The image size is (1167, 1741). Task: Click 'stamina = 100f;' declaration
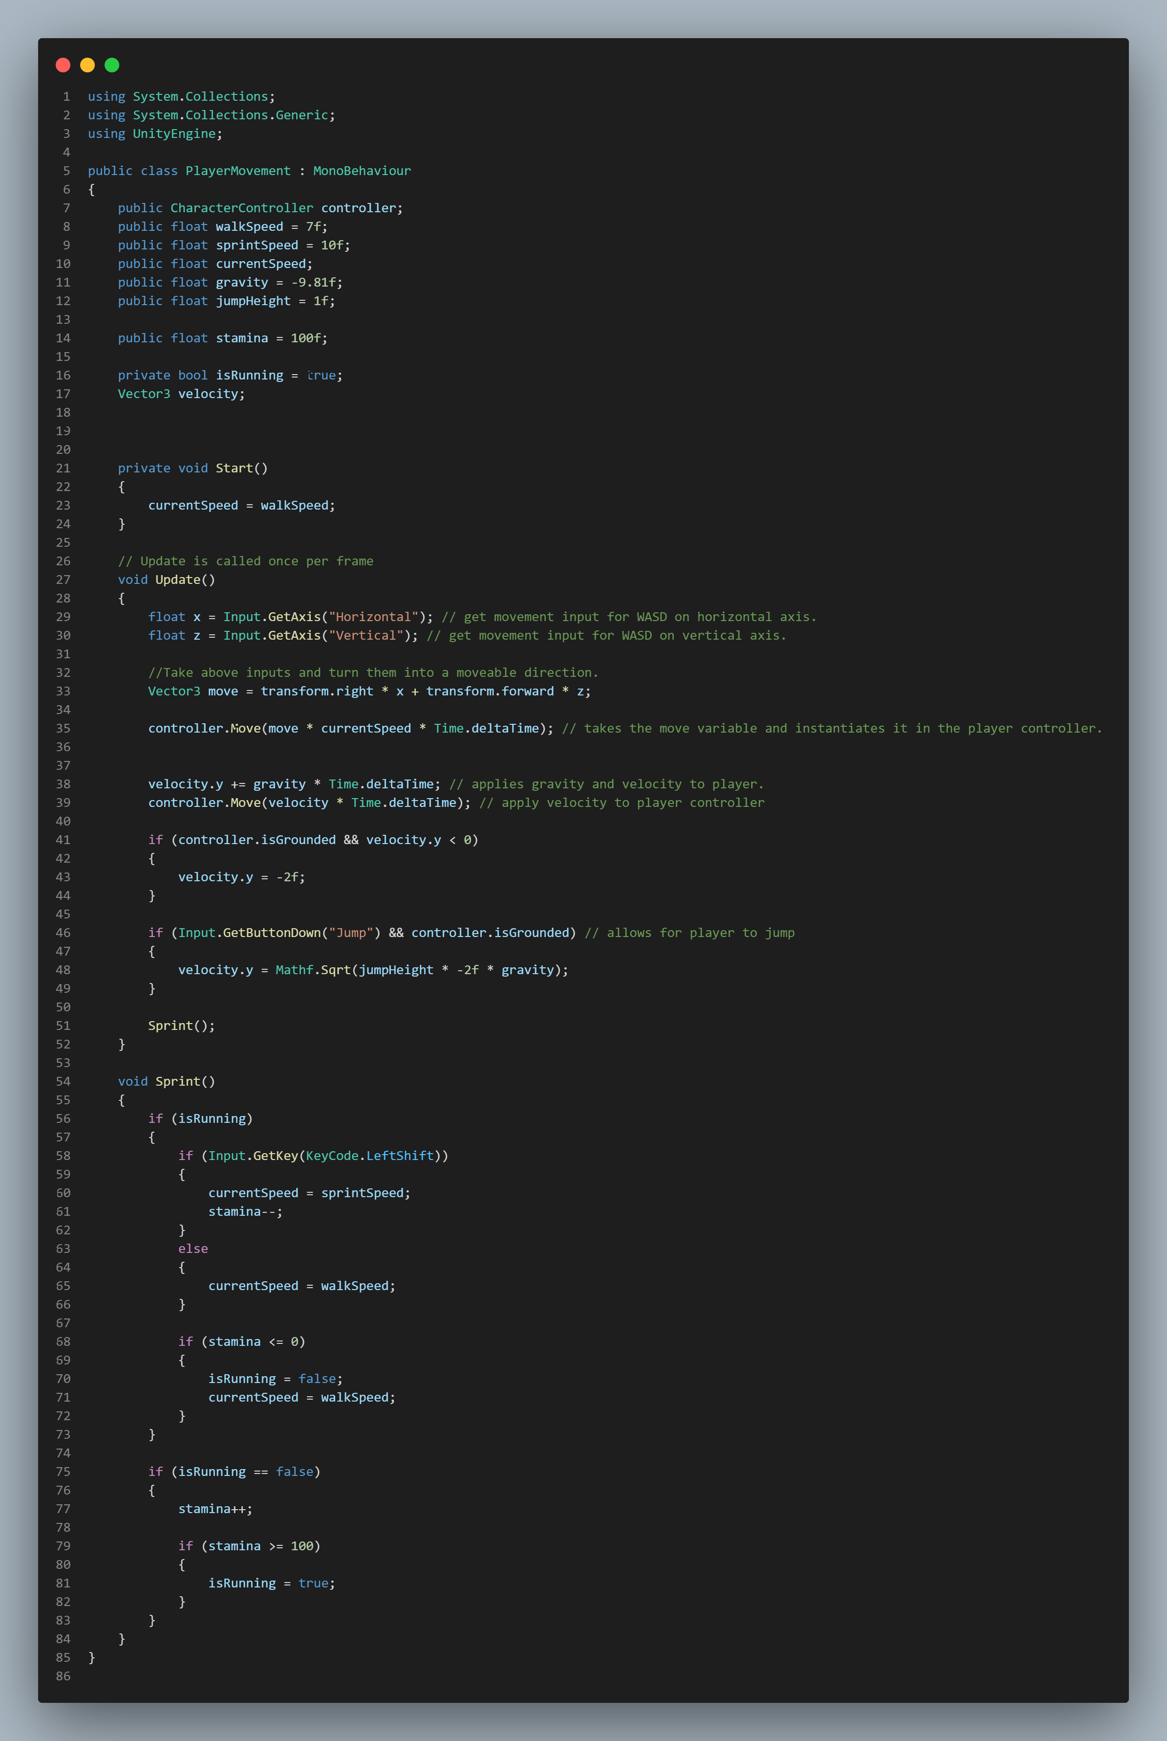(x=272, y=338)
